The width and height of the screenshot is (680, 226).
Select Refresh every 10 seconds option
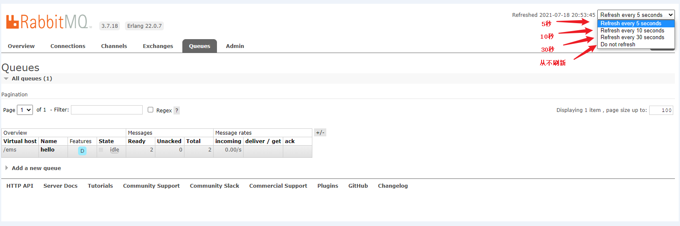(636, 31)
